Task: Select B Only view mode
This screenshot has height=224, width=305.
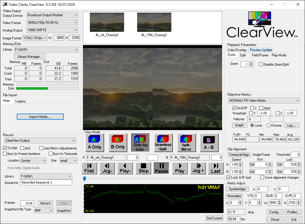Action: pos(118,142)
